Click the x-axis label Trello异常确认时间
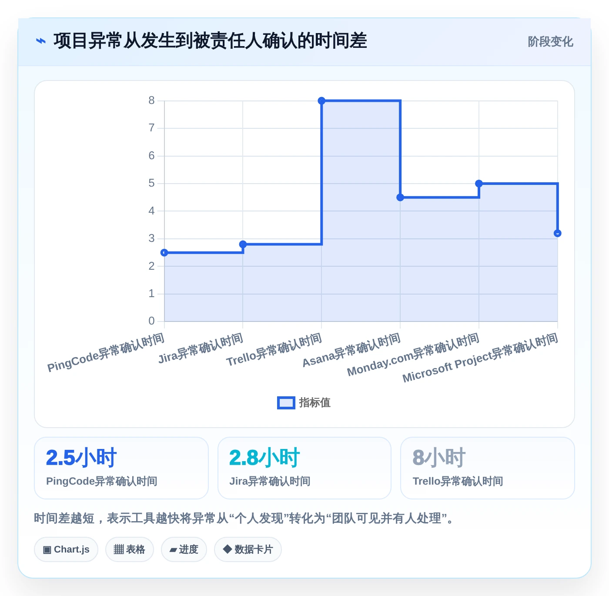Image resolution: width=609 pixels, height=596 pixels. (274, 349)
